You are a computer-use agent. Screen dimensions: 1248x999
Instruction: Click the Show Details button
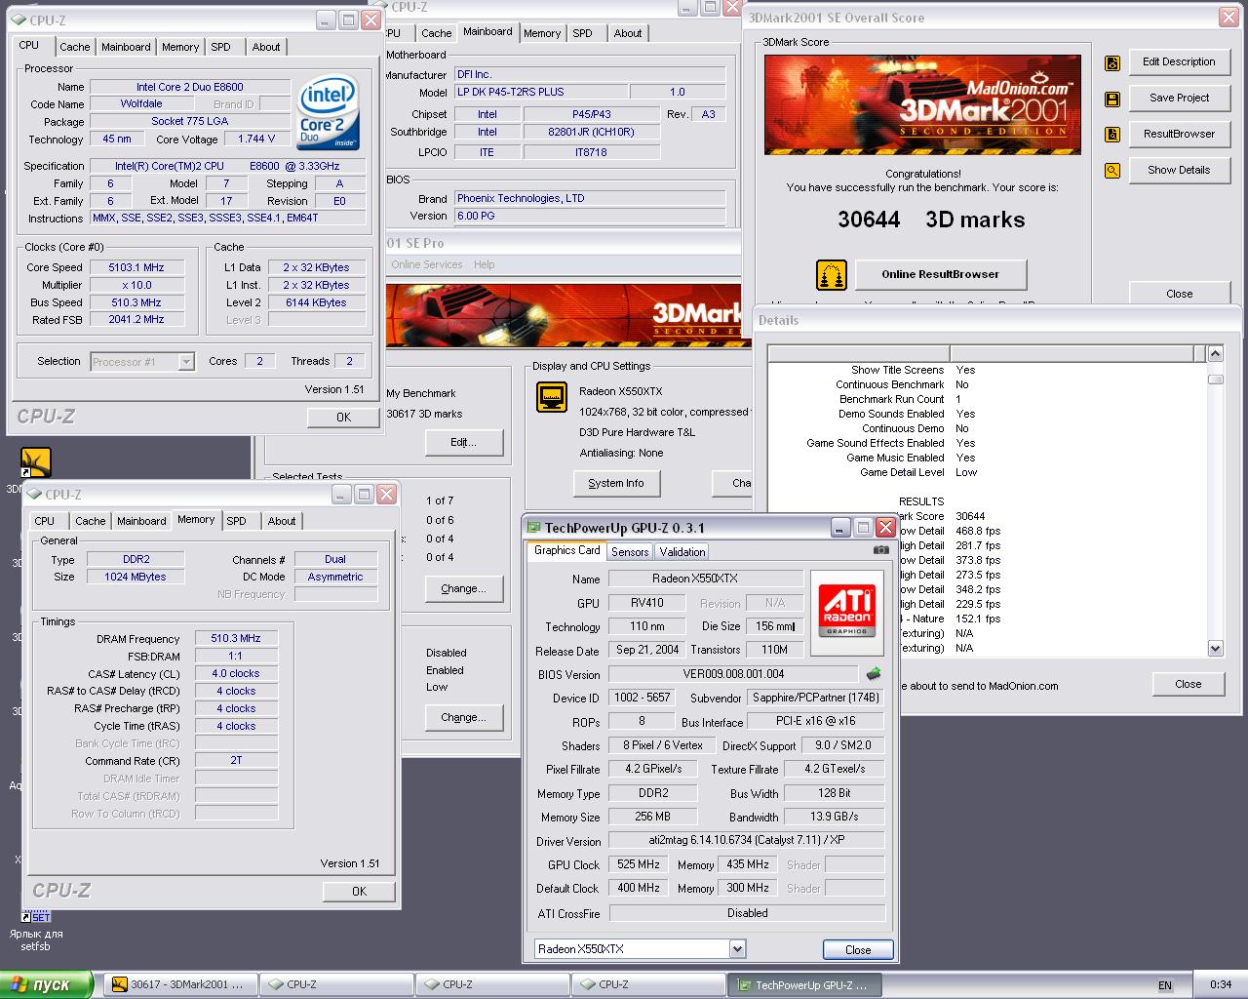(1179, 170)
